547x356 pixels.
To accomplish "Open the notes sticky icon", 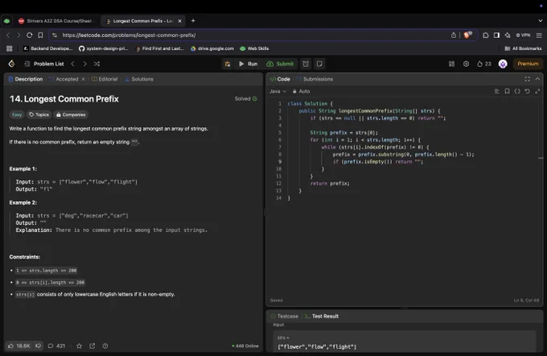I will point(319,64).
